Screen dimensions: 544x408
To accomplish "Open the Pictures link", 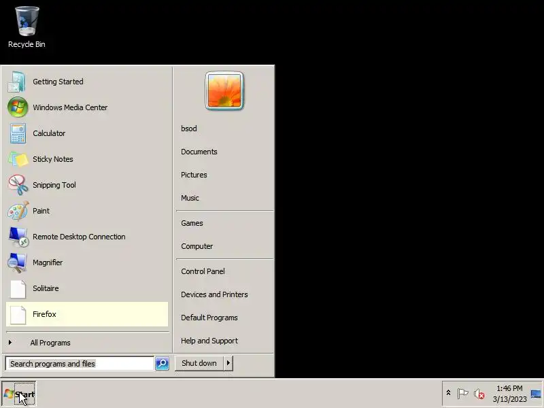I will 194,175.
